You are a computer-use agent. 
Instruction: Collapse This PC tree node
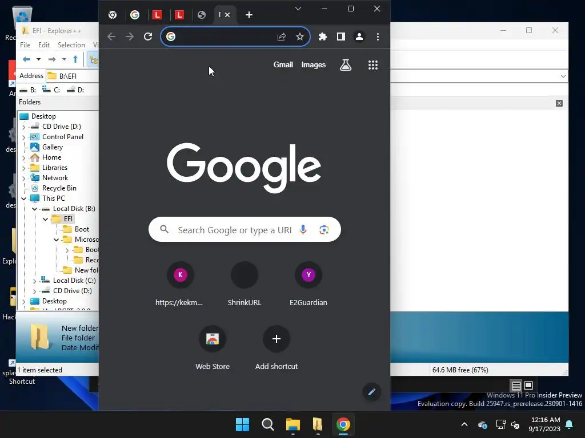click(x=24, y=198)
